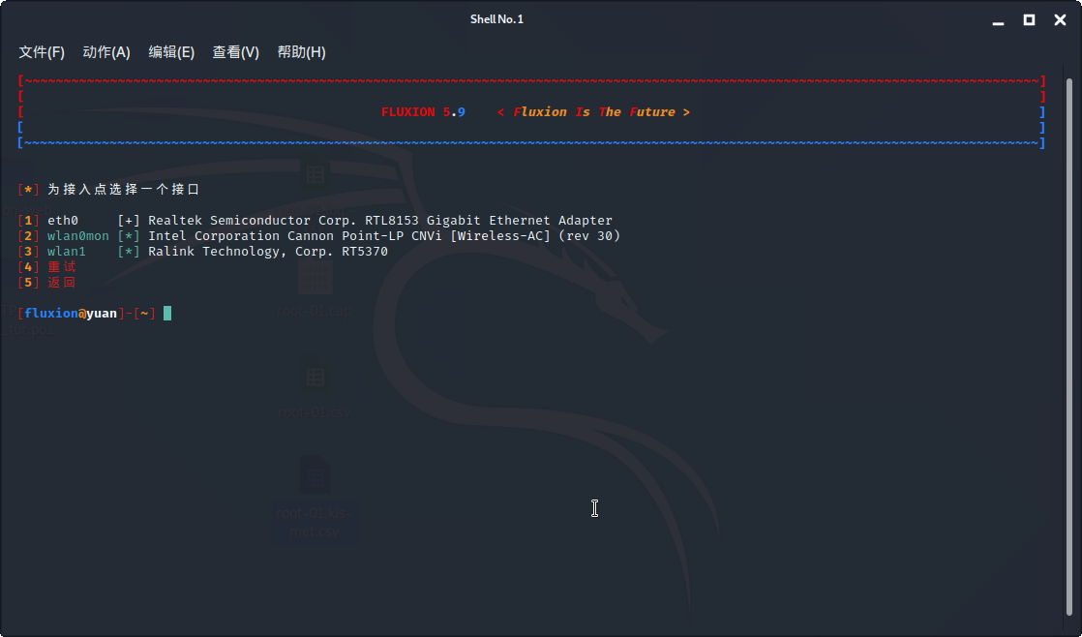Click the terminal vertical scrollbar

click(x=1070, y=345)
